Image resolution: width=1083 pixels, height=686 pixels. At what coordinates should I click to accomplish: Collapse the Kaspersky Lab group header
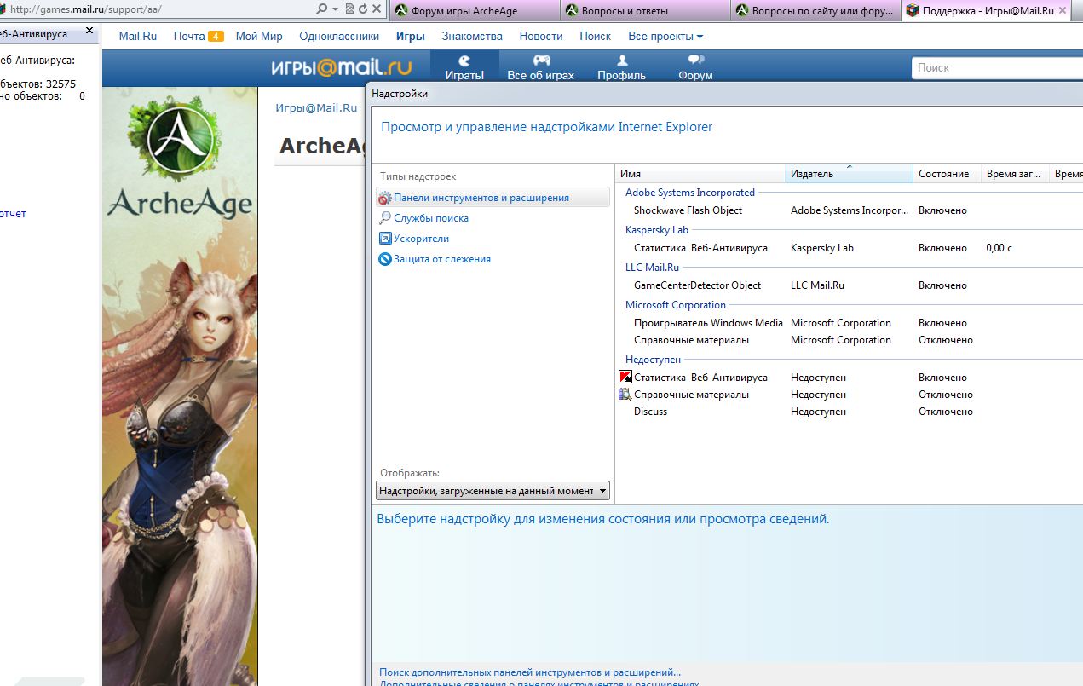click(656, 230)
